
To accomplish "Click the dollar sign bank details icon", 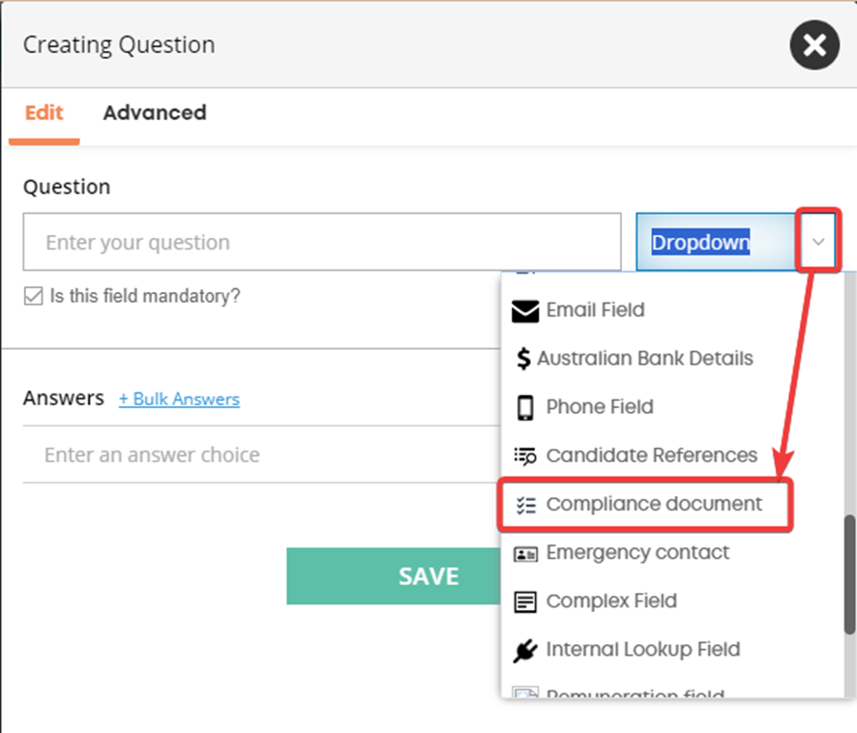I will pyautogui.click(x=523, y=359).
